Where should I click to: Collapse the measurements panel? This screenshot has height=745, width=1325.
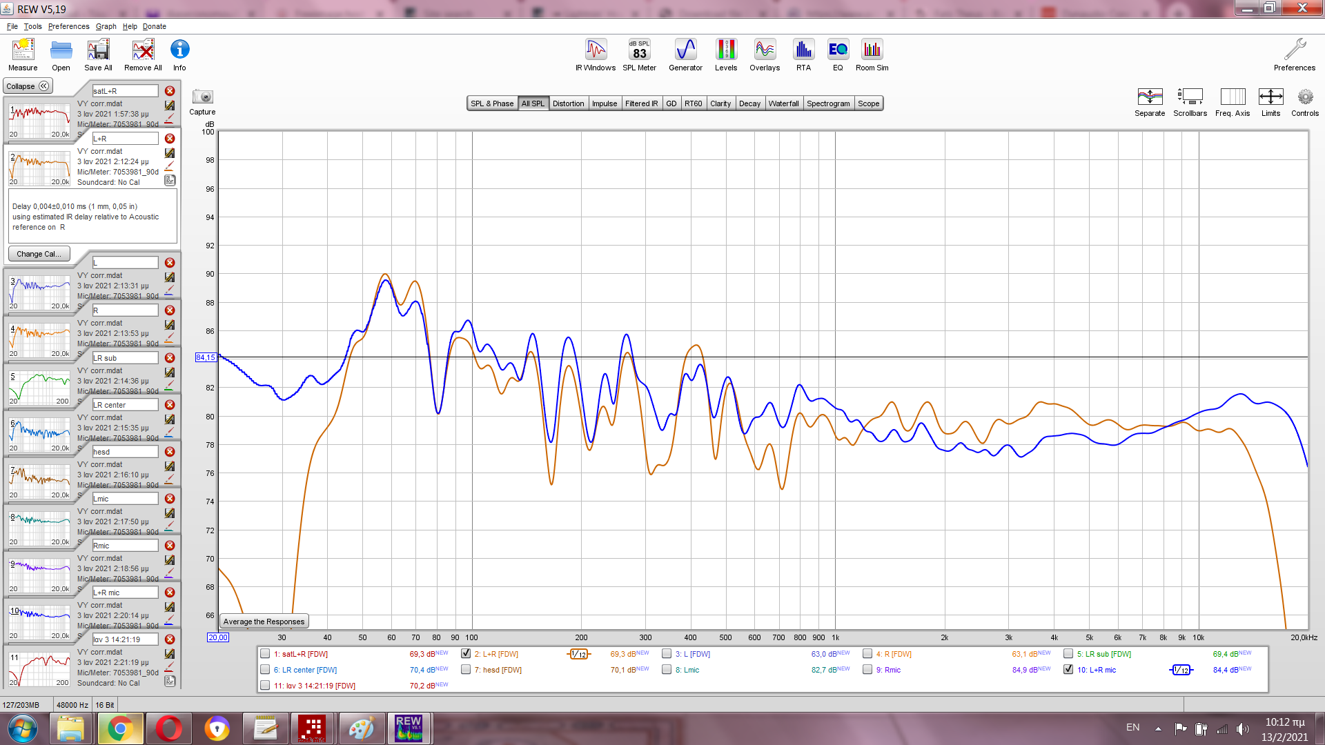[x=28, y=86]
